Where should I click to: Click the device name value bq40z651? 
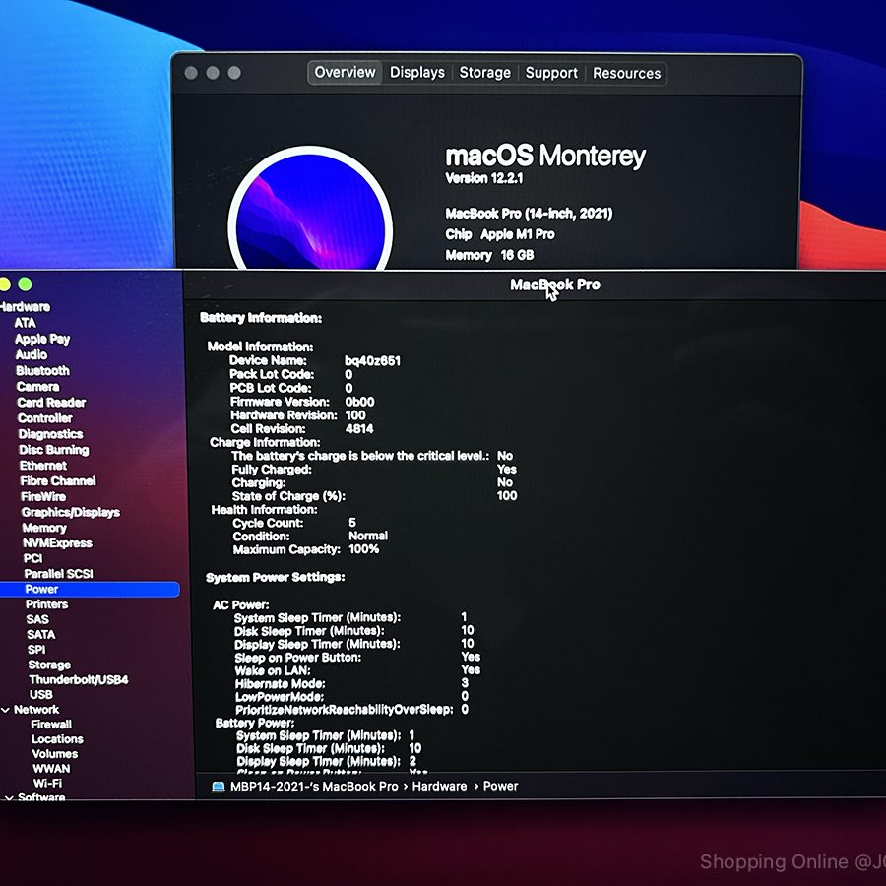372,361
